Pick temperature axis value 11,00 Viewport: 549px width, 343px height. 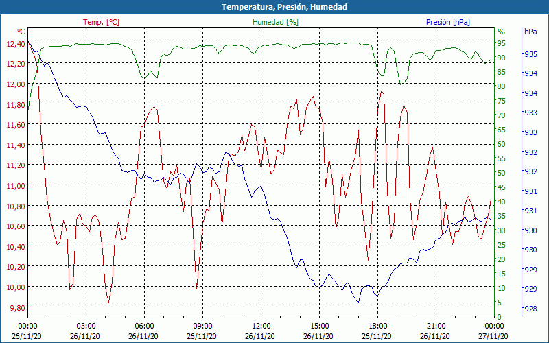coord(16,185)
